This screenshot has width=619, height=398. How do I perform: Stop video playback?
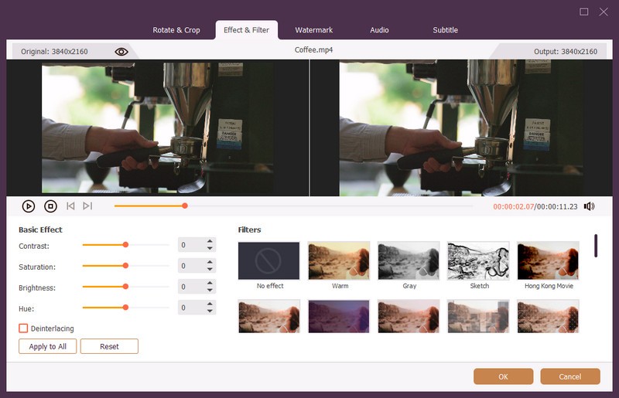(50, 206)
